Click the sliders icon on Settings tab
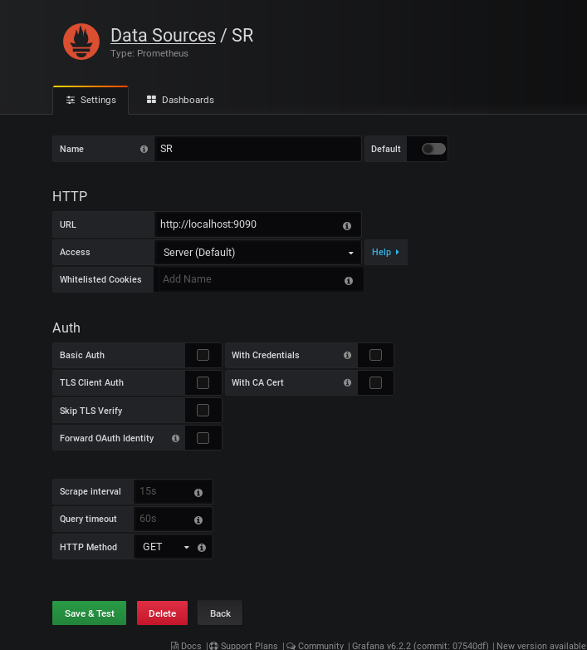 (71, 100)
